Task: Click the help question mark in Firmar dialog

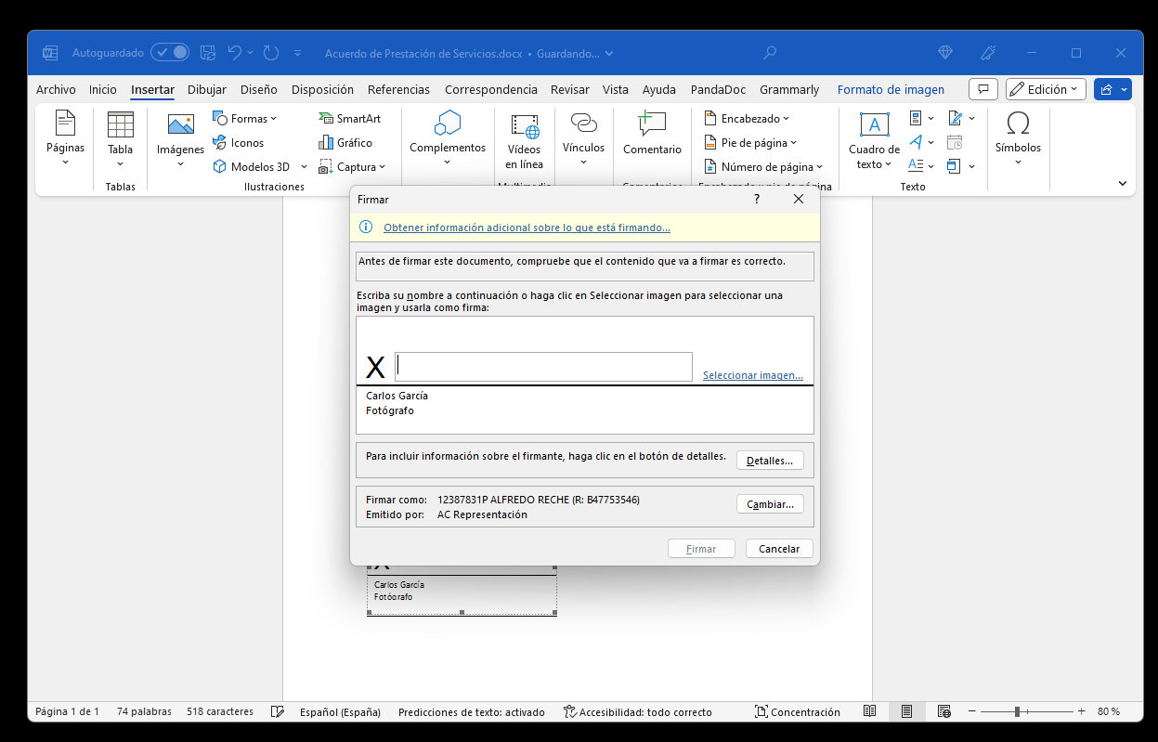Action: (x=757, y=199)
